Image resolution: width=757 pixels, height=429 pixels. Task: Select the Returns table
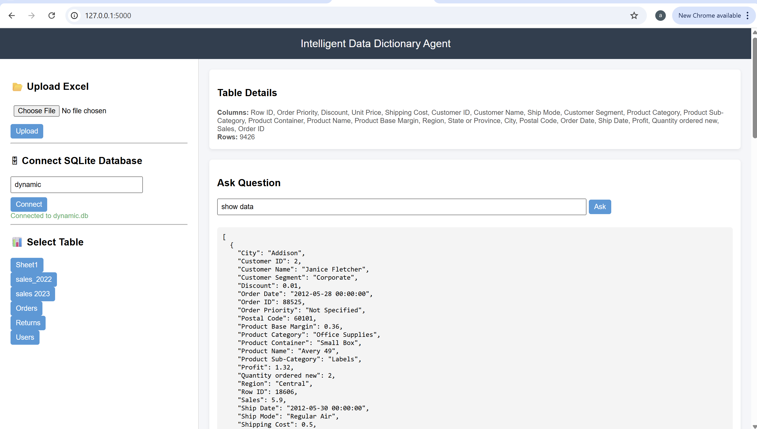click(28, 323)
